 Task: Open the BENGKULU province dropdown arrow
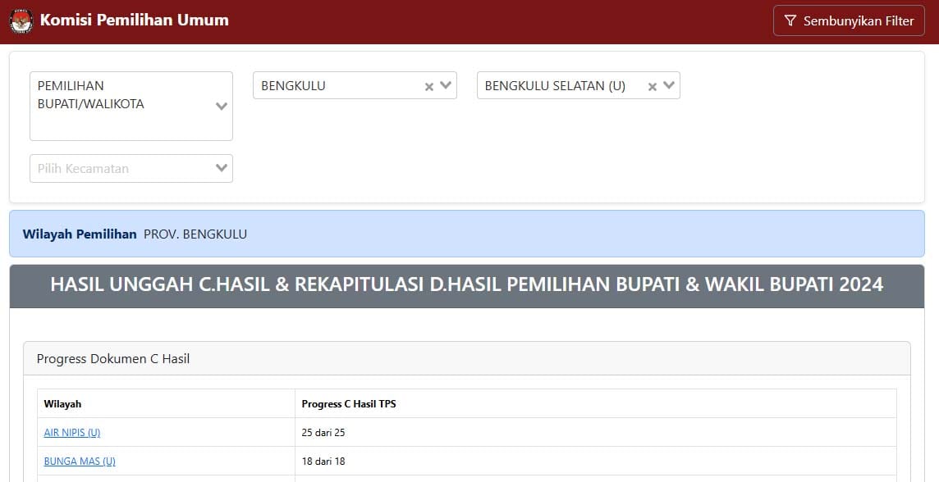coord(446,85)
